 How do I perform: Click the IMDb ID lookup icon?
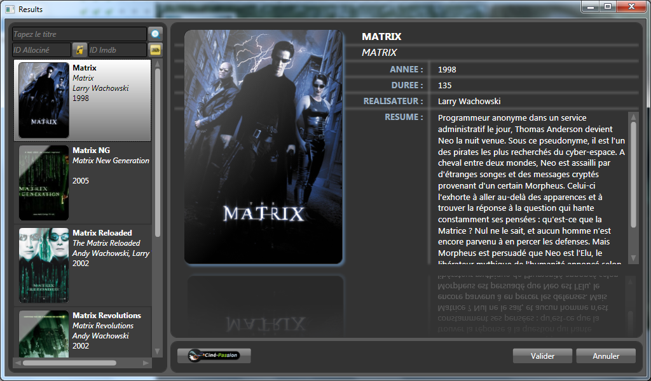tap(155, 50)
